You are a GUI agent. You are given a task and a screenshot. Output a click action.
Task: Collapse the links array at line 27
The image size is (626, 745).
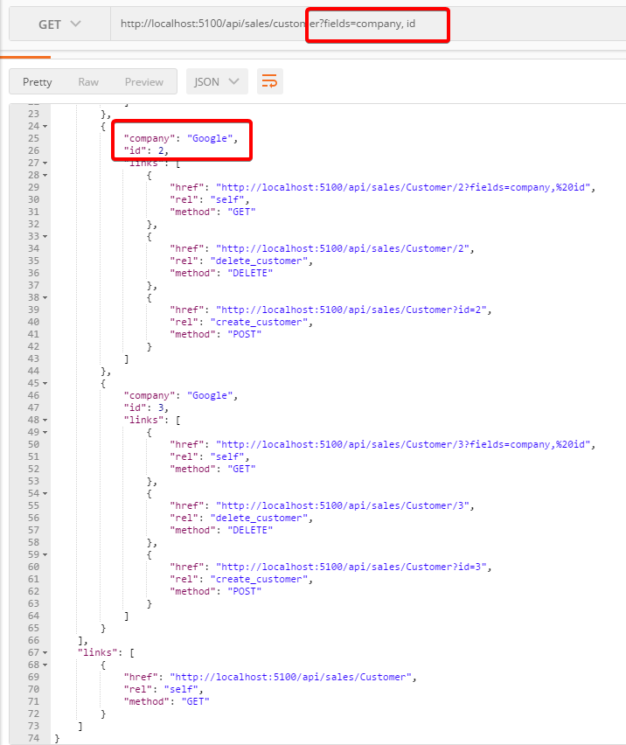point(45,163)
